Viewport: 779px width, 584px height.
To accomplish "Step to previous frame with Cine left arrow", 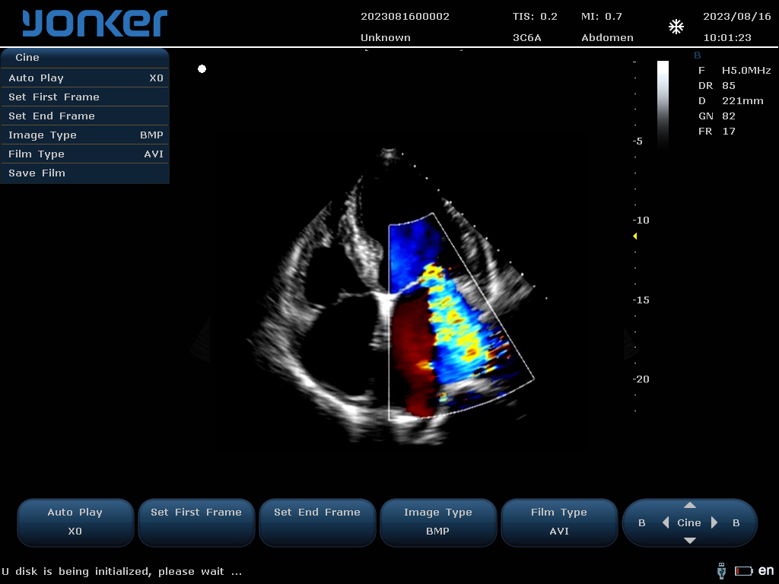I will pyautogui.click(x=666, y=522).
